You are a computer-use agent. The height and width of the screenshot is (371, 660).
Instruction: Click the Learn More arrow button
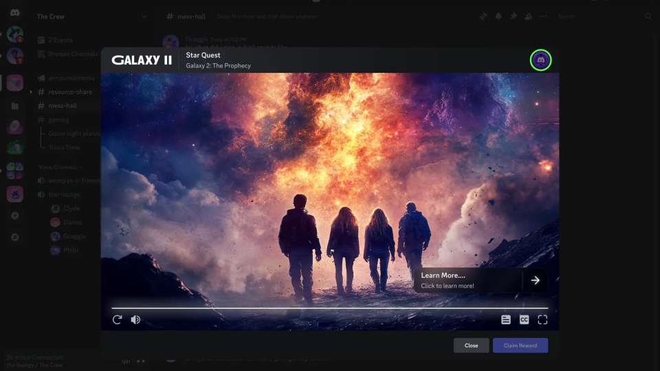click(x=535, y=280)
